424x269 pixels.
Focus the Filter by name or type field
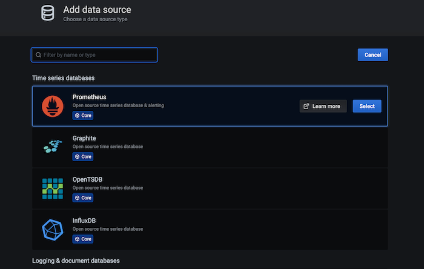click(97, 55)
